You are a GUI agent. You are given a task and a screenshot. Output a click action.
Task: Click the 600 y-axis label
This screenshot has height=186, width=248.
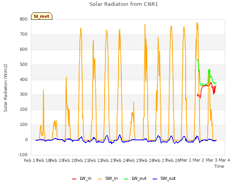pyautogui.click(x=24, y=50)
